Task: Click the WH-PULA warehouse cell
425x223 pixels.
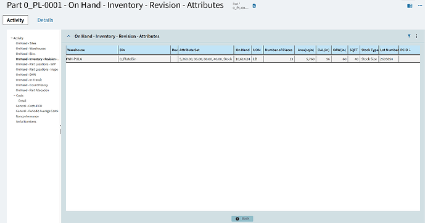Action: click(92, 59)
